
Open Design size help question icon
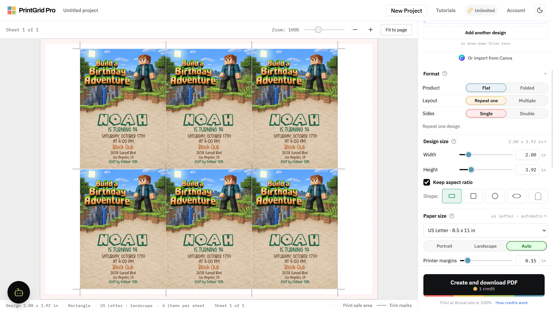click(x=454, y=141)
